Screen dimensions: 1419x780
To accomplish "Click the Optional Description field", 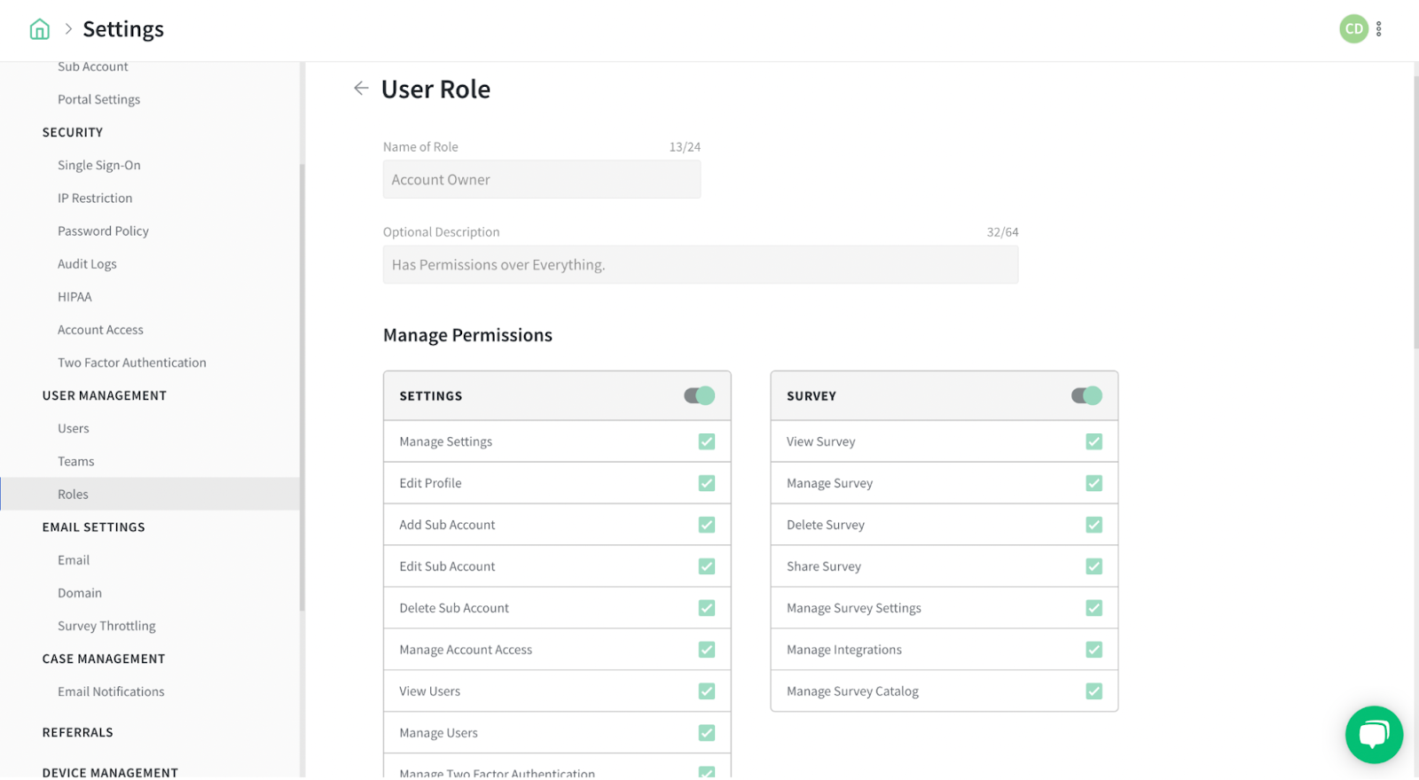I will coord(701,265).
